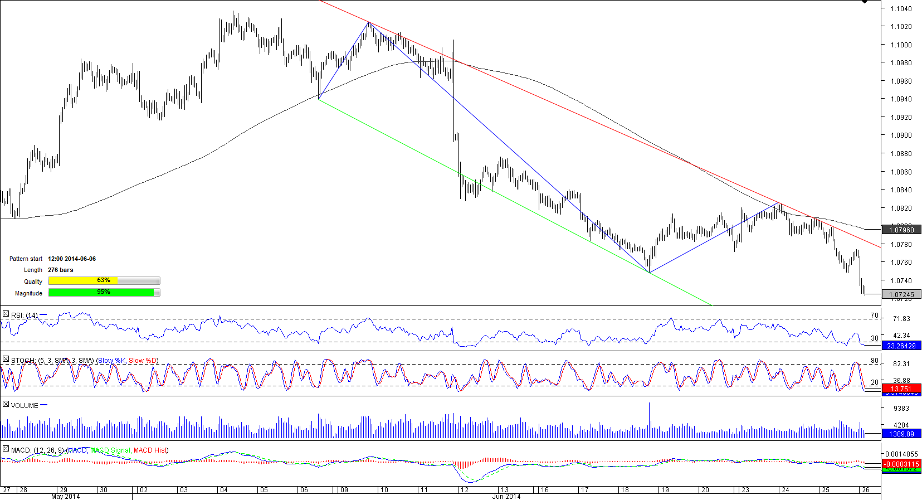Viewport: 922px width, 500px height.
Task: Click the blue RSI legend line
Action: coord(43,315)
